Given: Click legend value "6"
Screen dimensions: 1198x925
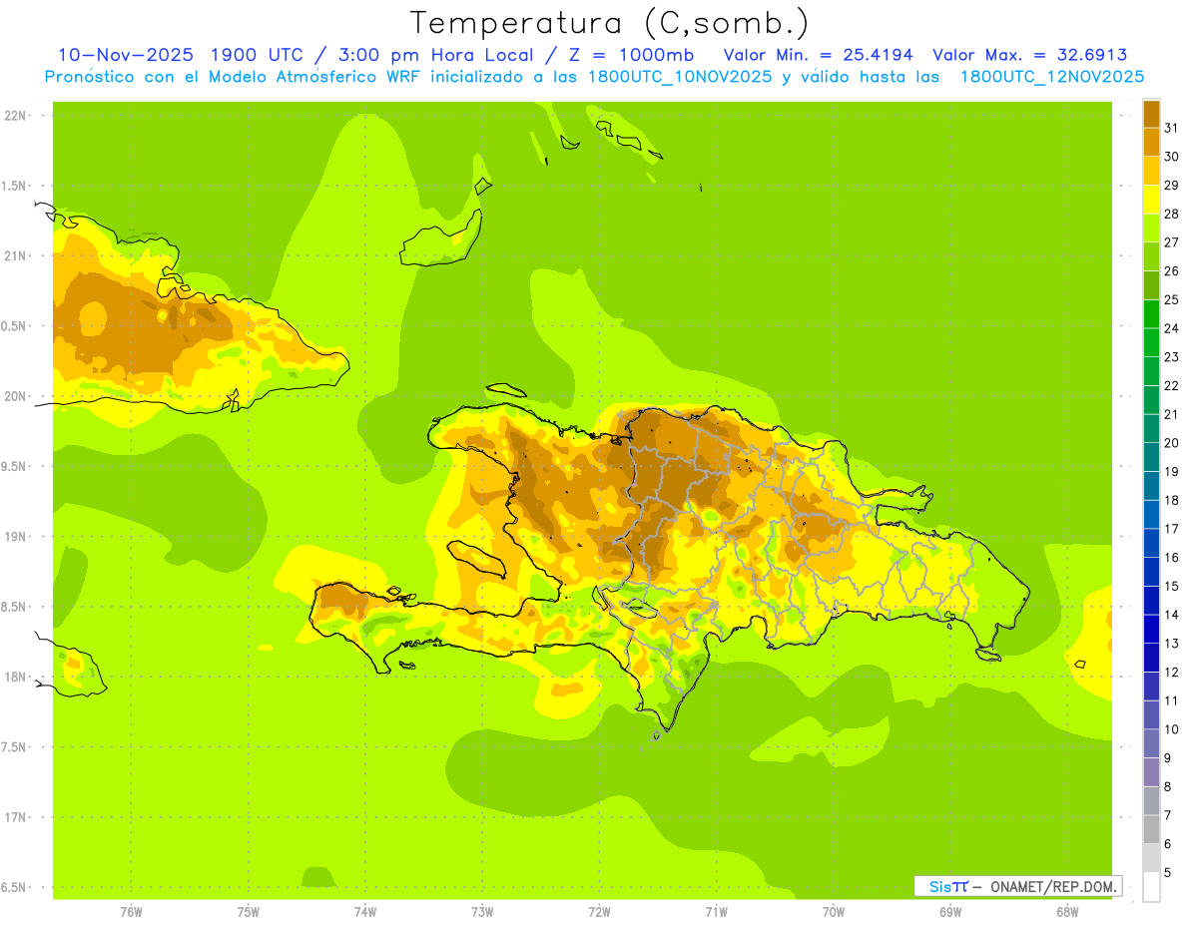Looking at the screenshot, I should (x=1168, y=844).
